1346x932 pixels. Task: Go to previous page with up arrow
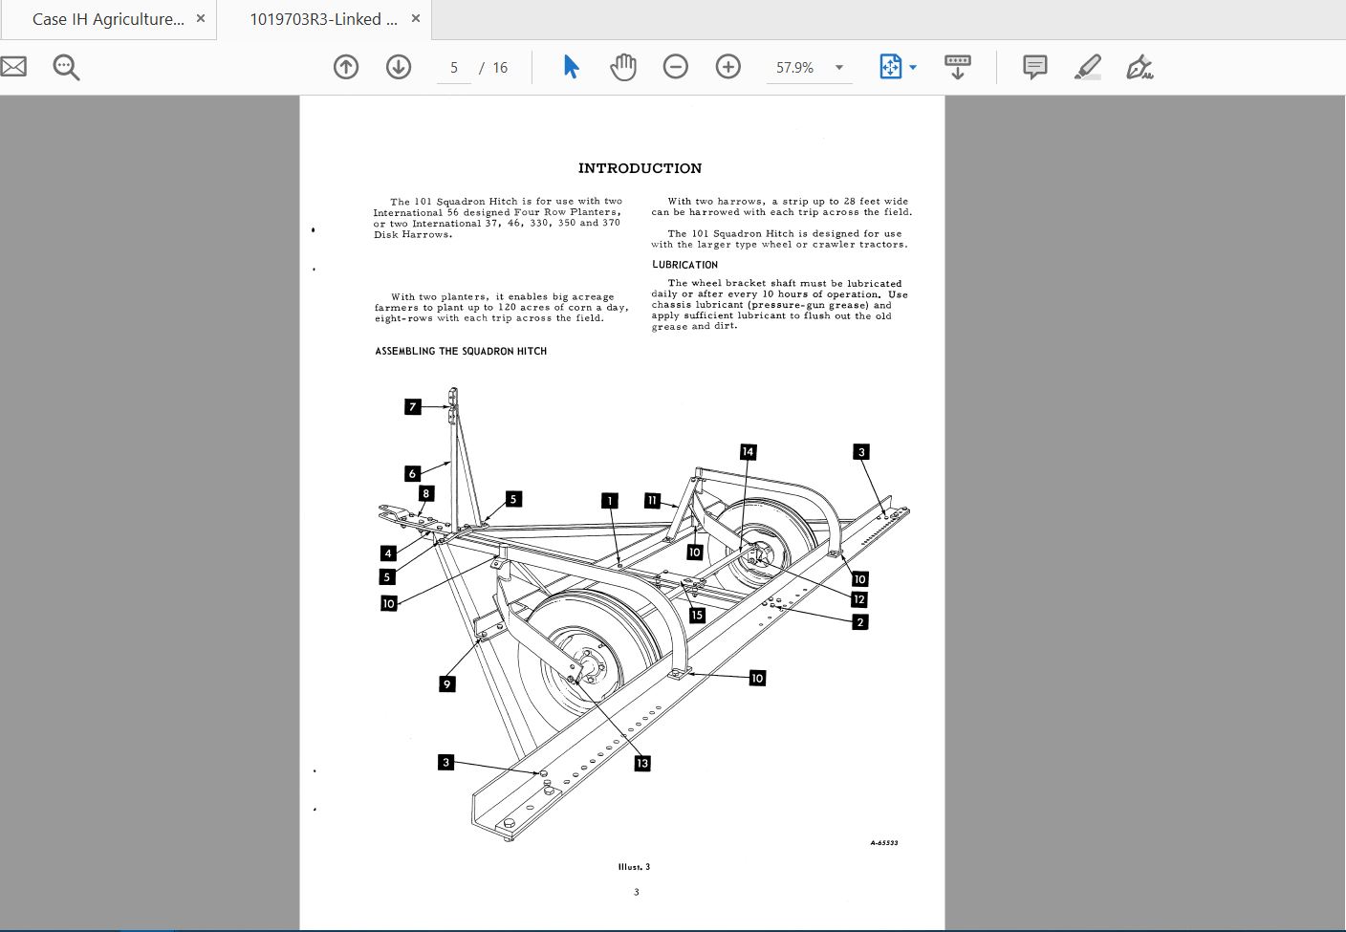(346, 67)
